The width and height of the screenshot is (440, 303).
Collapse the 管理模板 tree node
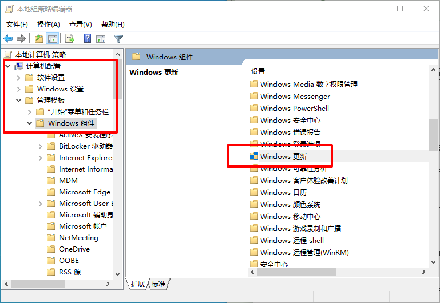[x=18, y=101]
